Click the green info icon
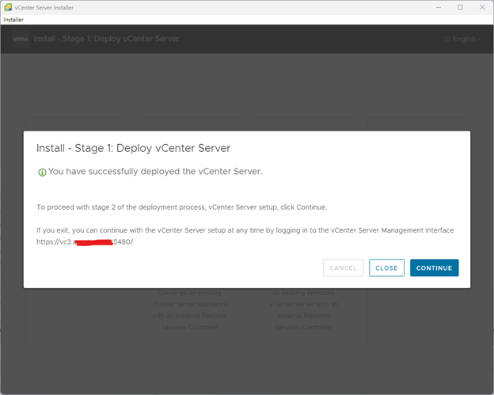 click(42, 173)
